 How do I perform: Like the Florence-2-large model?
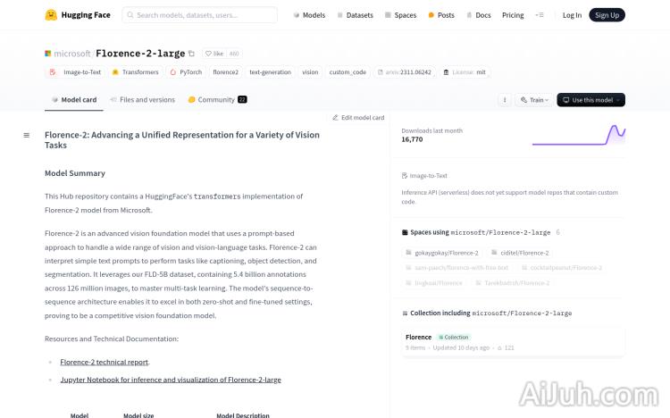pos(213,54)
